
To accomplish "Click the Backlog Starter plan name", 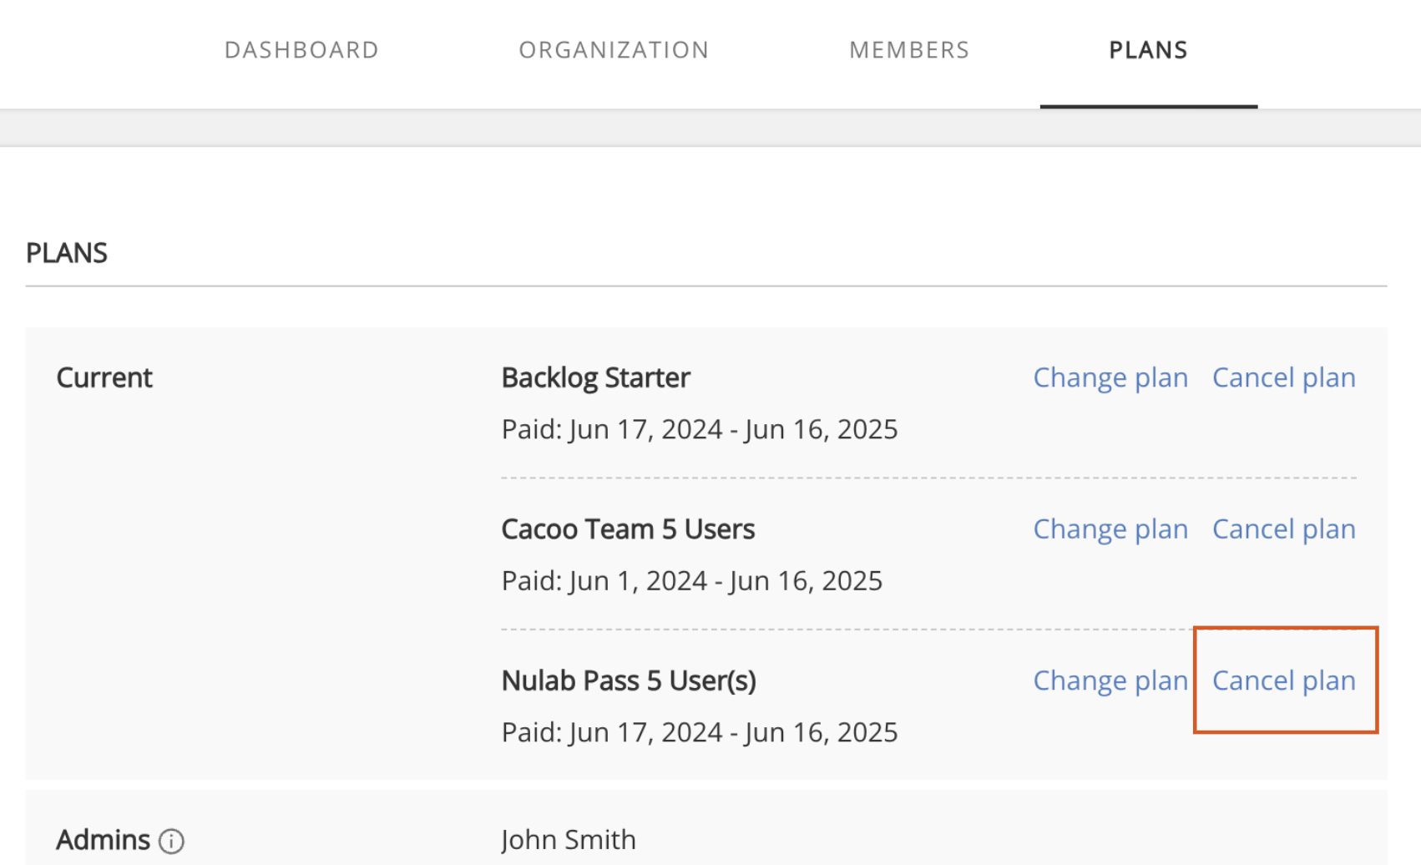I will tap(595, 377).
